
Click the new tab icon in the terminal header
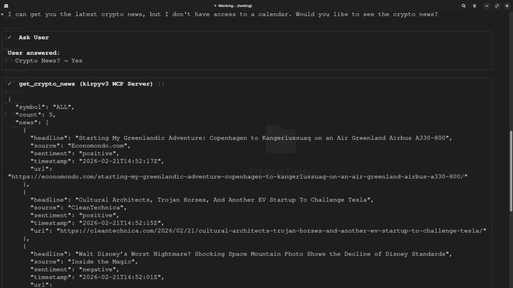(x=6, y=6)
